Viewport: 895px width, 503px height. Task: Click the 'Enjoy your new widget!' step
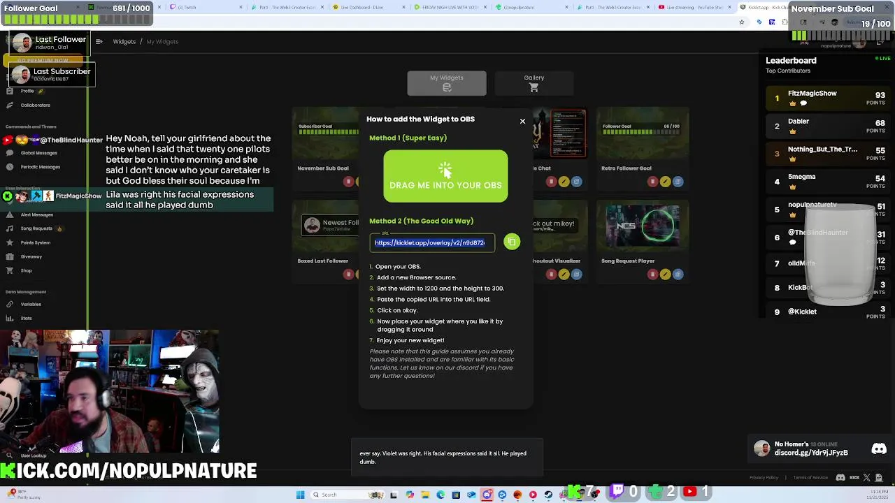coord(410,340)
